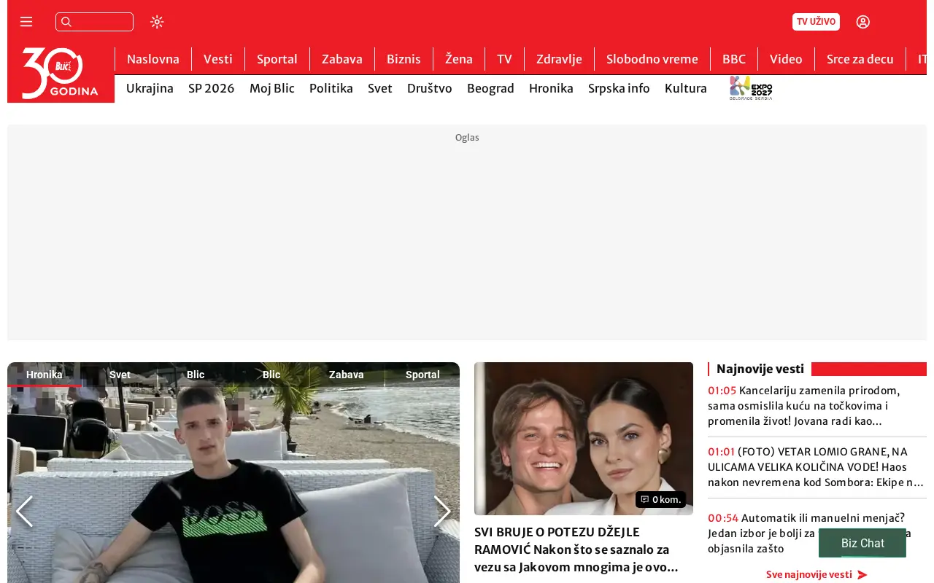The width and height of the screenshot is (934, 583).
Task: Click the arrow next to Sve najnovije vesti
Action: [x=862, y=574]
